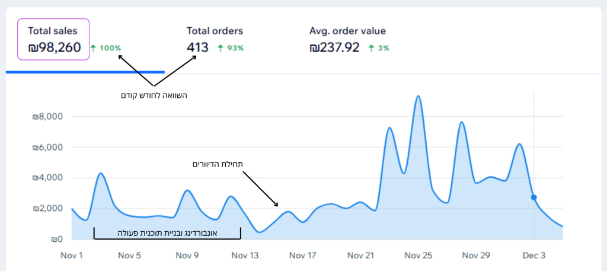Click the 100% sales change label

click(x=110, y=48)
